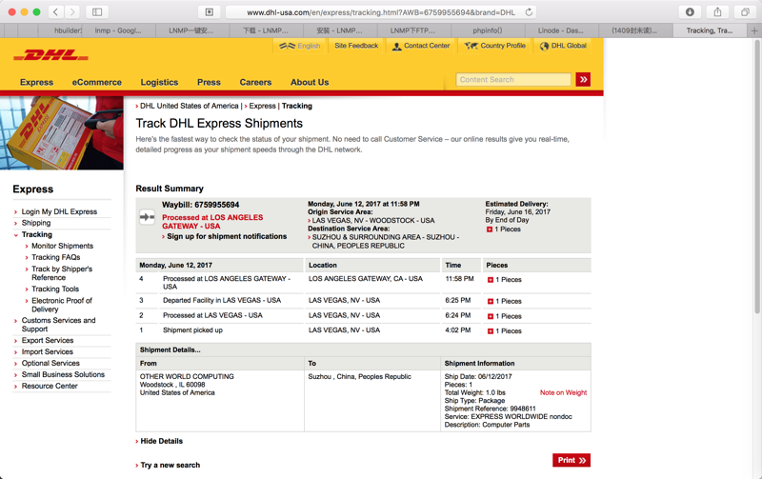Click the shipment status arrow icon beside waybill
This screenshot has height=479, width=762.
click(x=147, y=217)
